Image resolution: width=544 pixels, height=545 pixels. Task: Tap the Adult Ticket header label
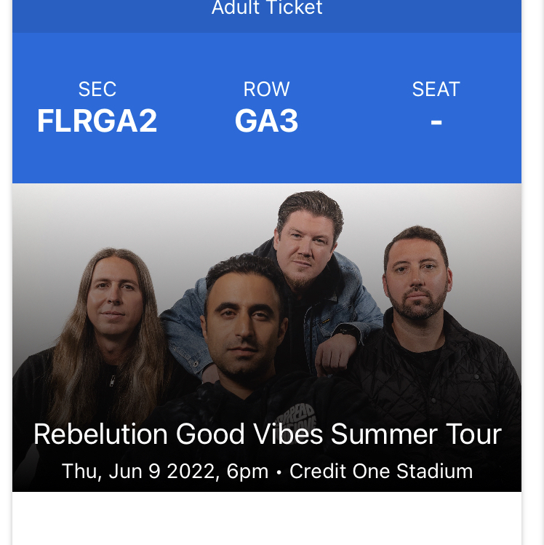pyautogui.click(x=267, y=8)
